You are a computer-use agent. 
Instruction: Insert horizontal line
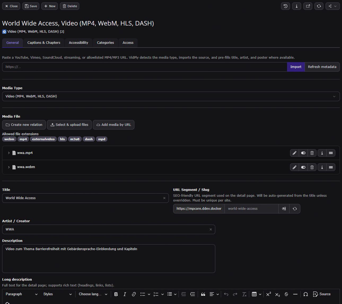tap(295, 294)
